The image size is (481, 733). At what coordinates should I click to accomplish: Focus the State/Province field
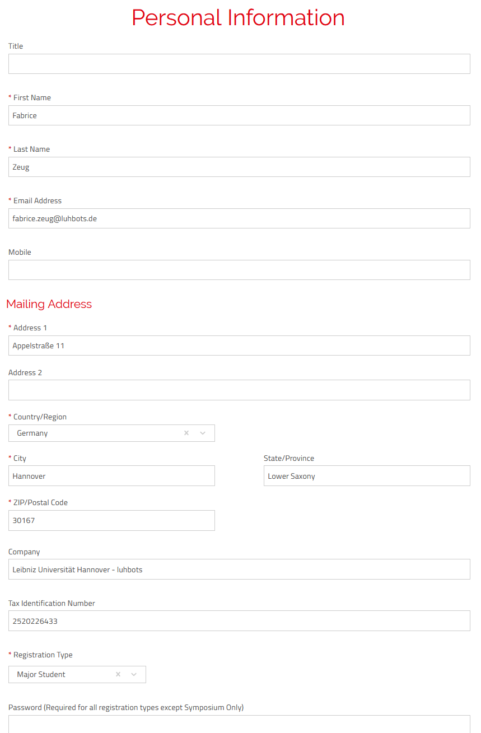click(x=367, y=476)
